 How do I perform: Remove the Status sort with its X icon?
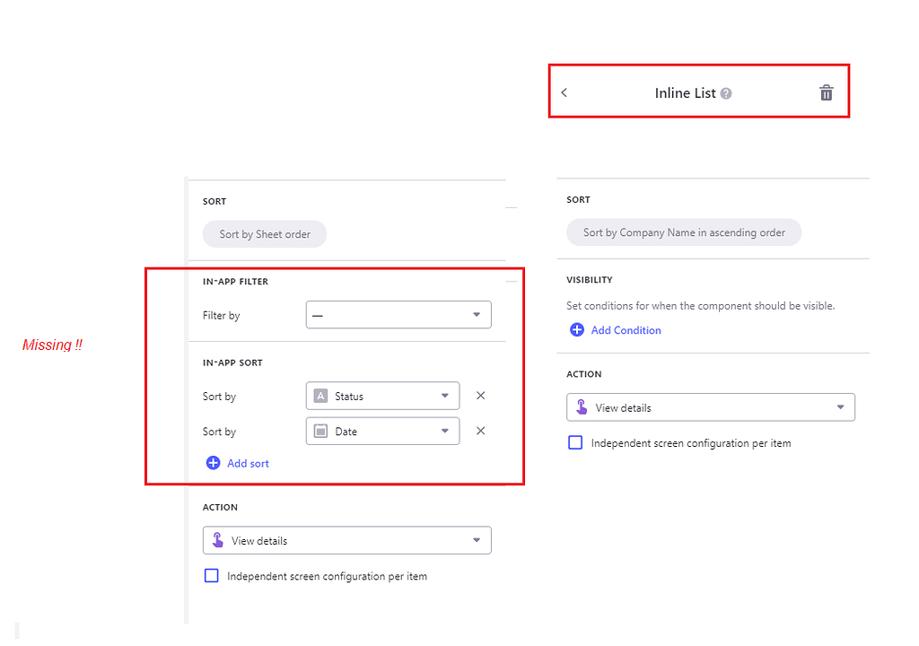(x=480, y=396)
